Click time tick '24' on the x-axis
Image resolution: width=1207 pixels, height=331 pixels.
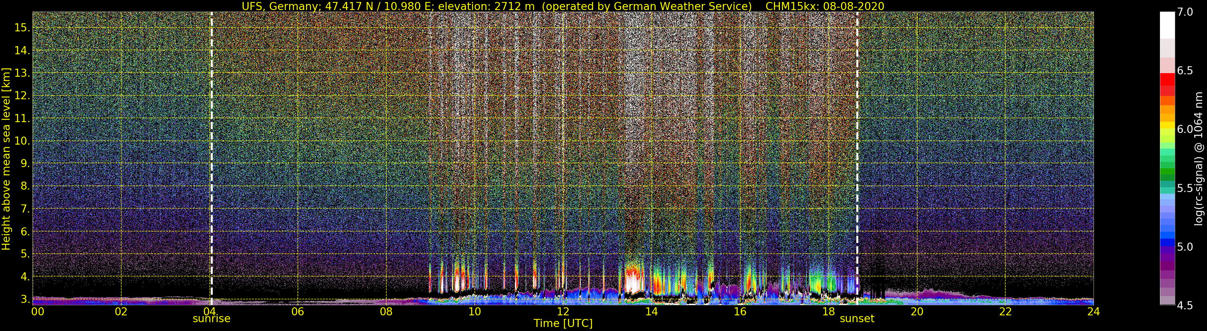pyautogui.click(x=1094, y=311)
